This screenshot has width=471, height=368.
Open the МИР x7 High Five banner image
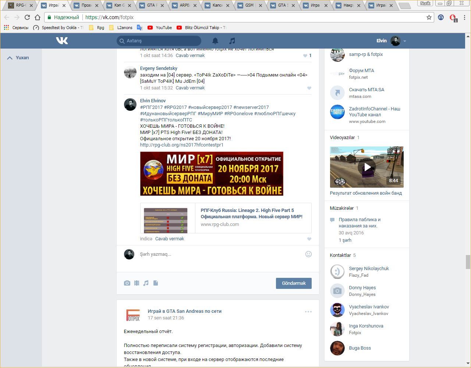point(212,174)
